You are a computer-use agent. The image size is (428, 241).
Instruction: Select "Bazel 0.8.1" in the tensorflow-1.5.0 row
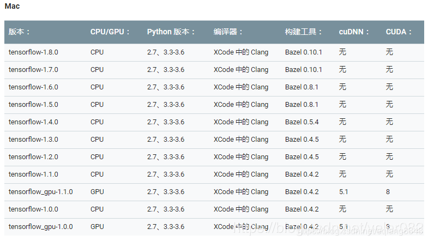[x=302, y=105]
